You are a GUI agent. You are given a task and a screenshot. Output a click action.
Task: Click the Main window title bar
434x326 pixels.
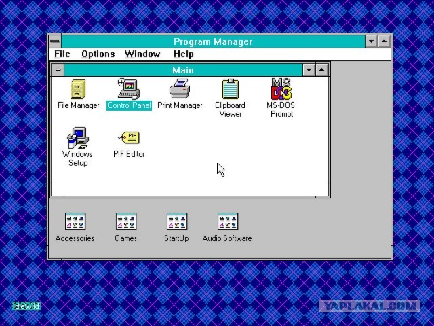(x=183, y=69)
